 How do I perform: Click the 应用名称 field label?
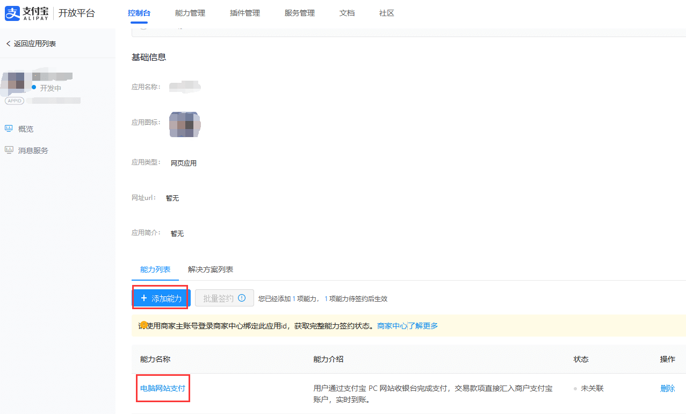click(x=146, y=87)
